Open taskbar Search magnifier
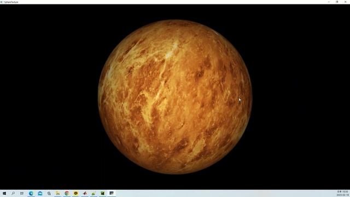Image resolution: width=350 pixels, height=197 pixels. click(13, 193)
